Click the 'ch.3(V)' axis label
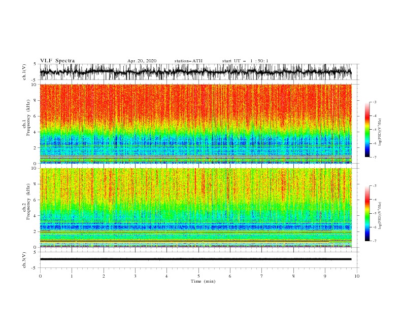Image resolution: width=402 pixels, height=310 pixels. pos(24,260)
